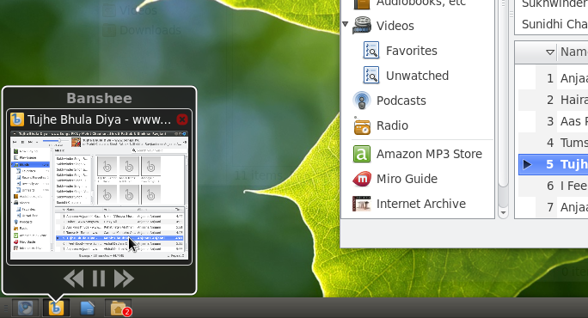Select track row 7 Anjaa
This screenshot has width=588, height=318.
(553, 207)
